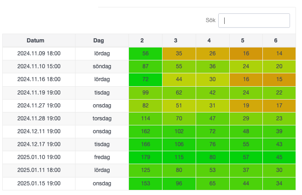The image size is (302, 195).
Task: Select the 2025.01.10 19:00 date cell
Action: pyautogui.click(x=39, y=158)
